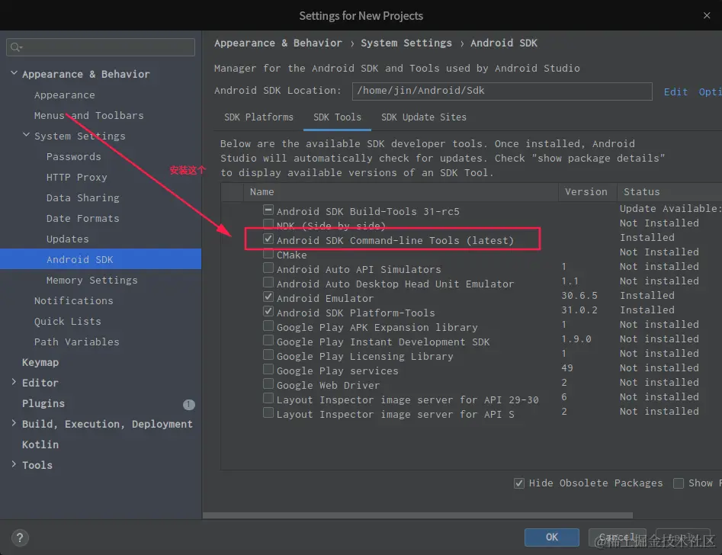Click the Plugins update badge

point(189,404)
